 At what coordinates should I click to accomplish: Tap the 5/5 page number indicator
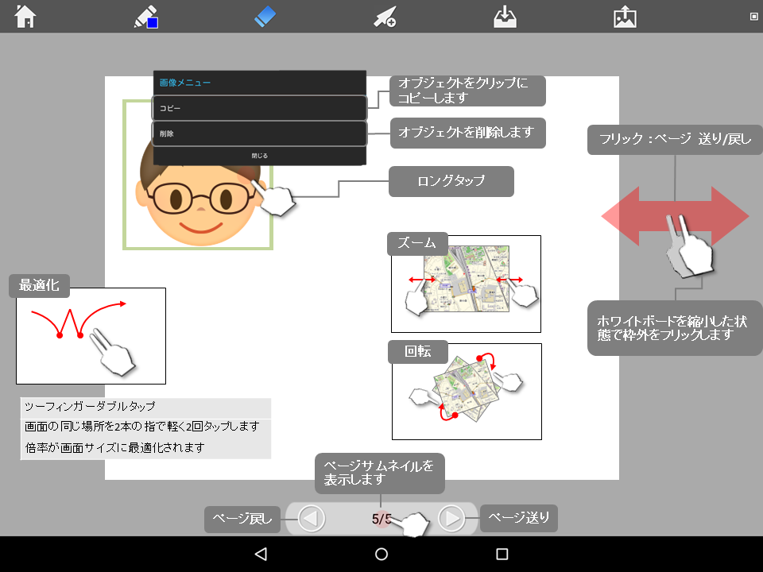(381, 519)
